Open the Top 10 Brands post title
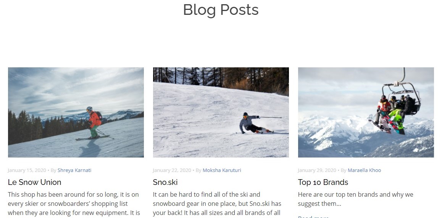442x218 pixels. click(x=323, y=182)
